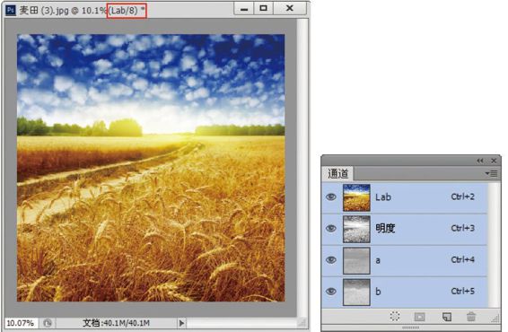Delete current channel trash icon
508x332 pixels.
point(471,317)
